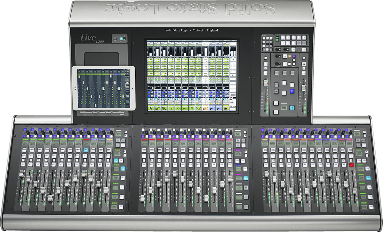Viewport: 383px width, 232px height.
Task: Tap the bottom CALL button on left fader tile
Action: [x=121, y=206]
